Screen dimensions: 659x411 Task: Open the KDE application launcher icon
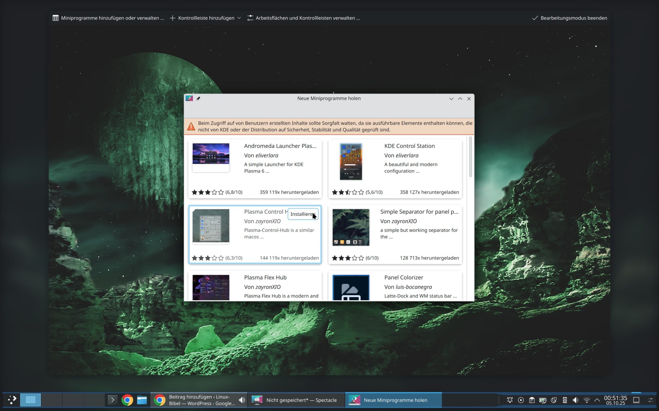pyautogui.click(x=12, y=400)
